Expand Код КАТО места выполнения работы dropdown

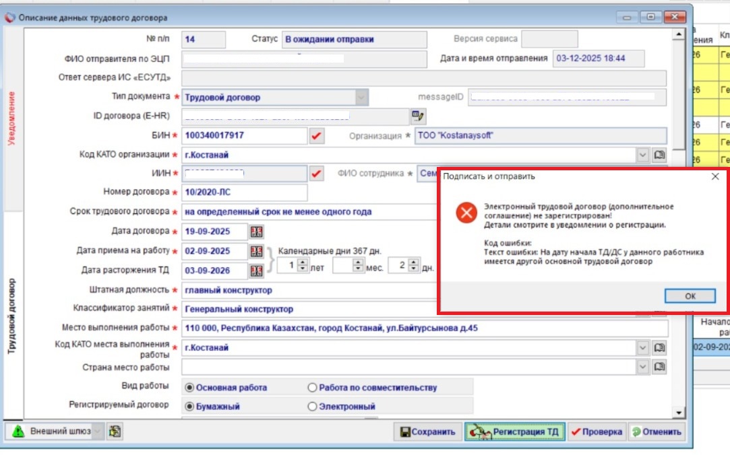coord(643,348)
